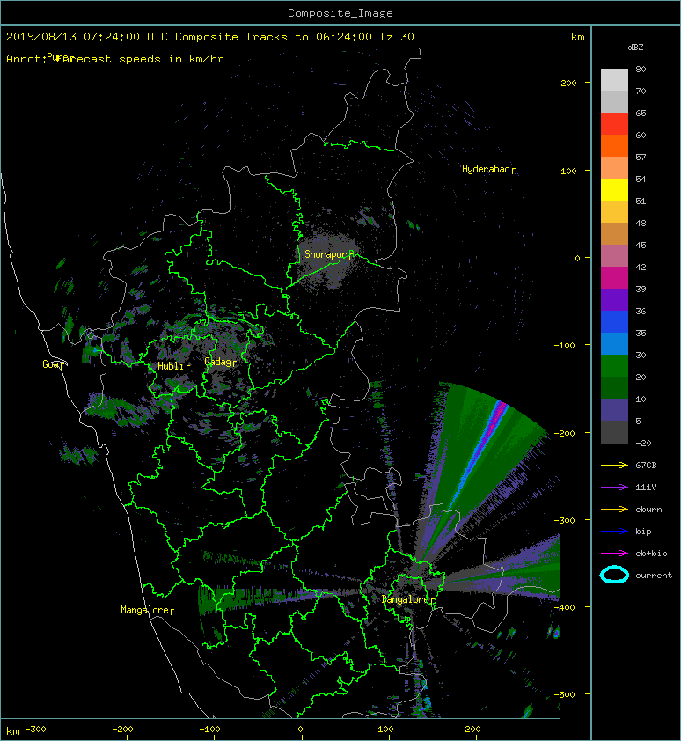Click the gray radar echo cluster around Shorapur
The image size is (681, 741).
(x=327, y=260)
